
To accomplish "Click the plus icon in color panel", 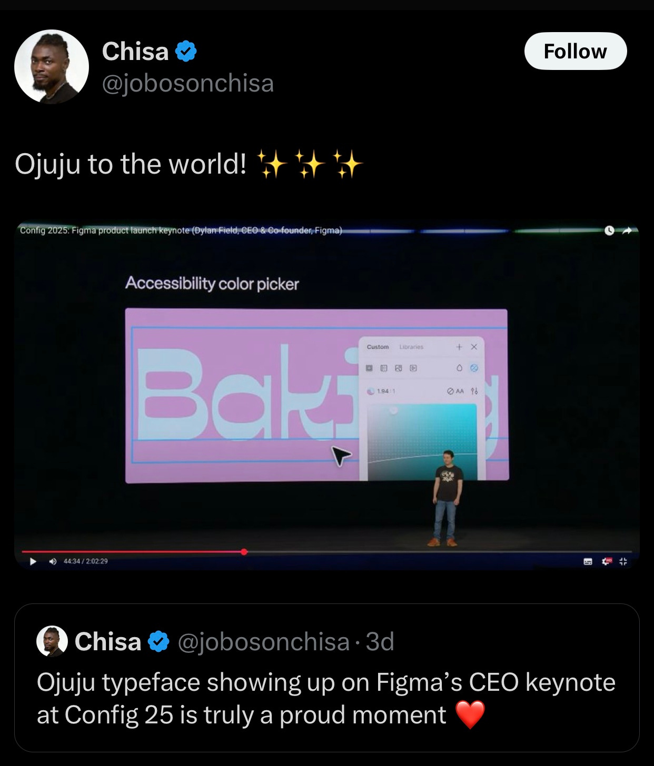I will click(x=459, y=347).
